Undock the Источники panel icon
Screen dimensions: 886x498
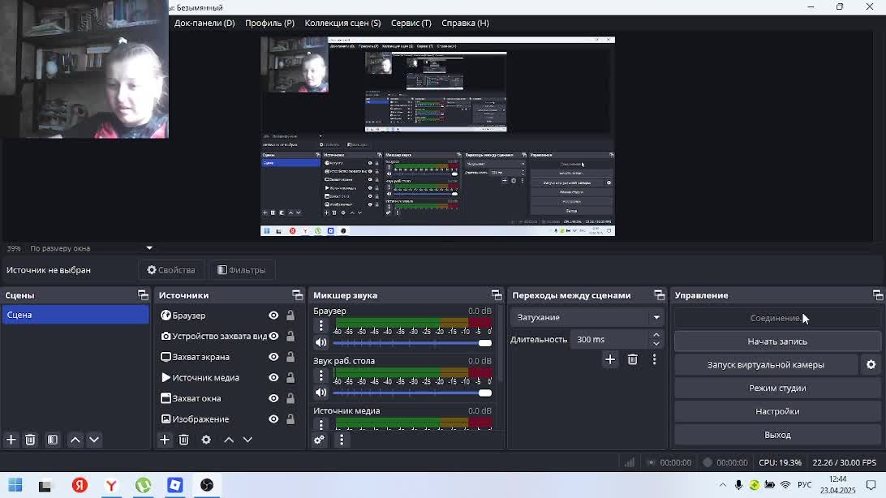point(297,294)
